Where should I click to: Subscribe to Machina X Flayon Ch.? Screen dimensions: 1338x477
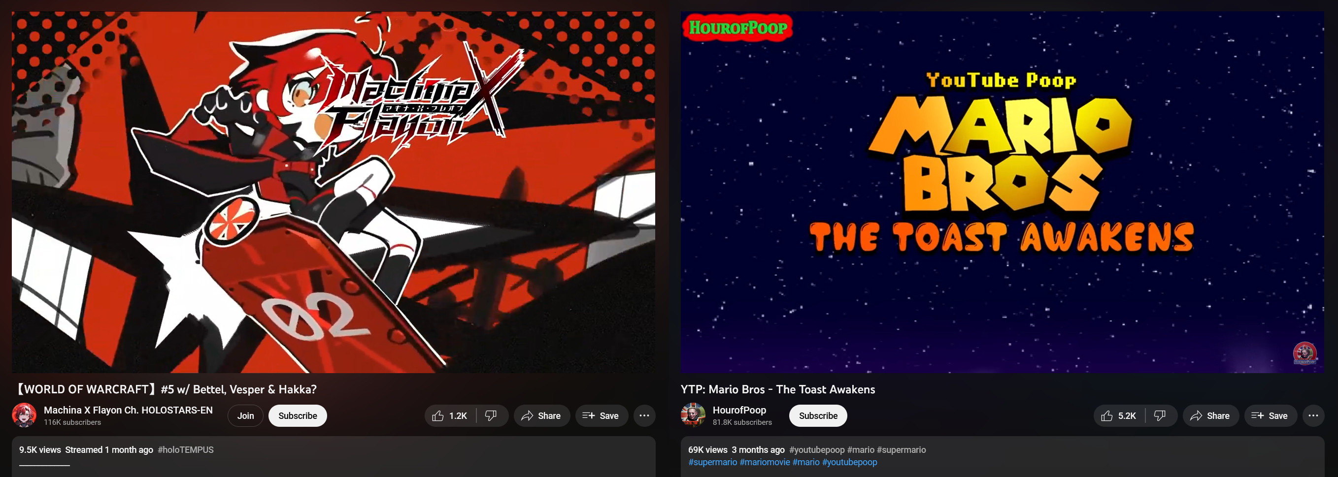[298, 416]
